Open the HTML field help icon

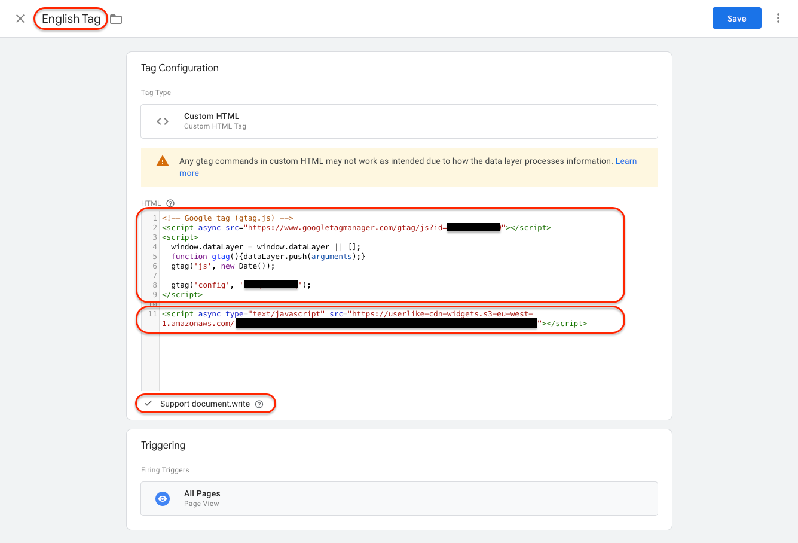170,203
